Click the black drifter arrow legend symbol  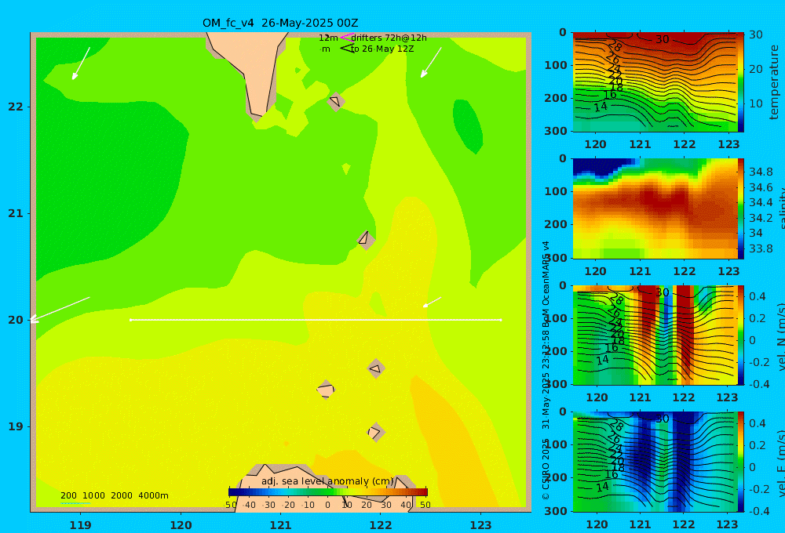click(347, 49)
